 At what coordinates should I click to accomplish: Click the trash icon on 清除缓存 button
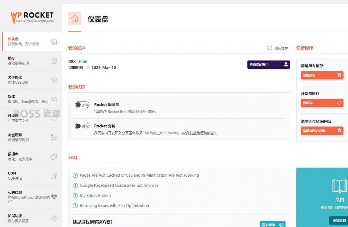pyautogui.click(x=339, y=75)
